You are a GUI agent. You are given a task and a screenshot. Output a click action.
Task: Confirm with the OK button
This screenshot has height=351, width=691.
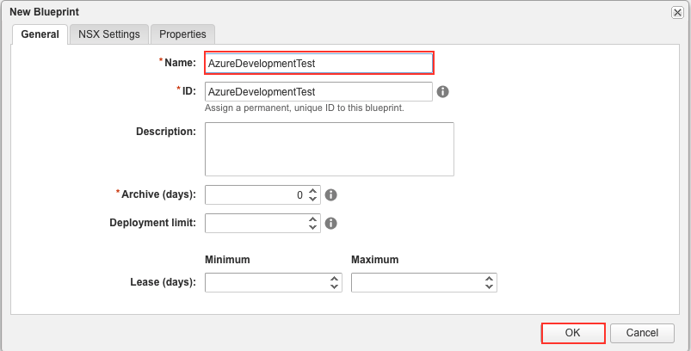tap(573, 333)
